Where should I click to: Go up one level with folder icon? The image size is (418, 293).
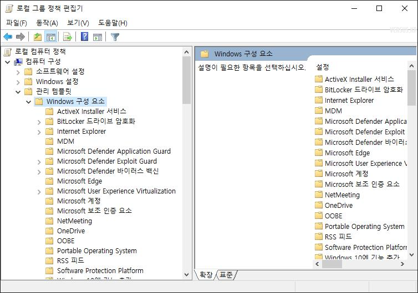(38, 36)
